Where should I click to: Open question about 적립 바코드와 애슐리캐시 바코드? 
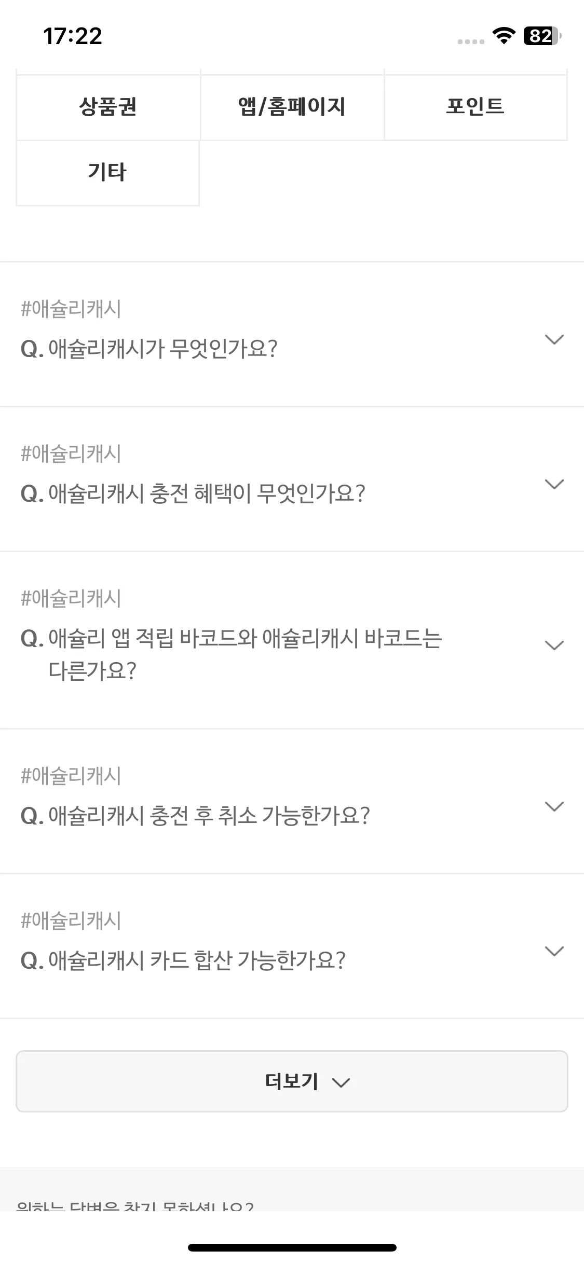[232, 654]
